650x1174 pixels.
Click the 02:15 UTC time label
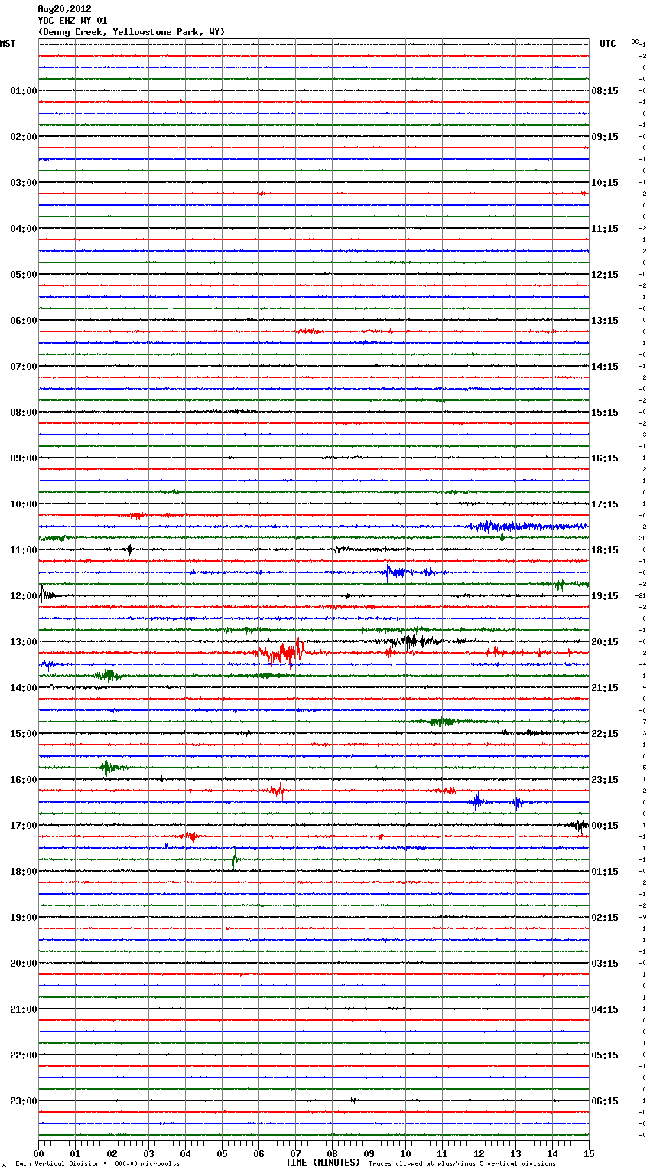coord(605,918)
